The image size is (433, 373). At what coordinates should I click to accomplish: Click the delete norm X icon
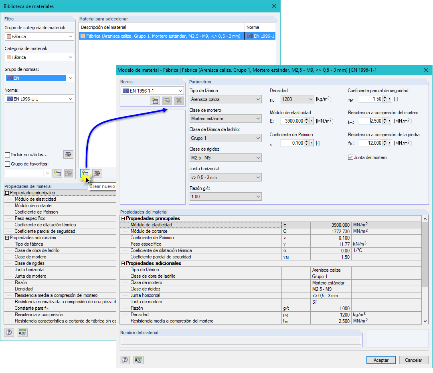[x=179, y=101]
